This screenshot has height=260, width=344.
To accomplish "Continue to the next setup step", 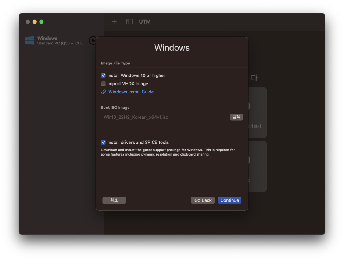I will (x=229, y=200).
